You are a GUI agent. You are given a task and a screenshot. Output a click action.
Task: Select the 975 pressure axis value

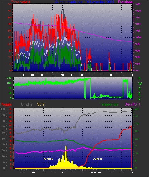pyautogui.click(x=138, y=70)
